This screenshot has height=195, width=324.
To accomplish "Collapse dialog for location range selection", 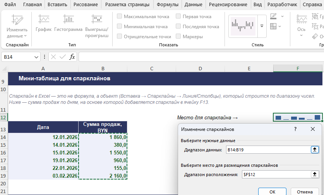I will (315, 175).
